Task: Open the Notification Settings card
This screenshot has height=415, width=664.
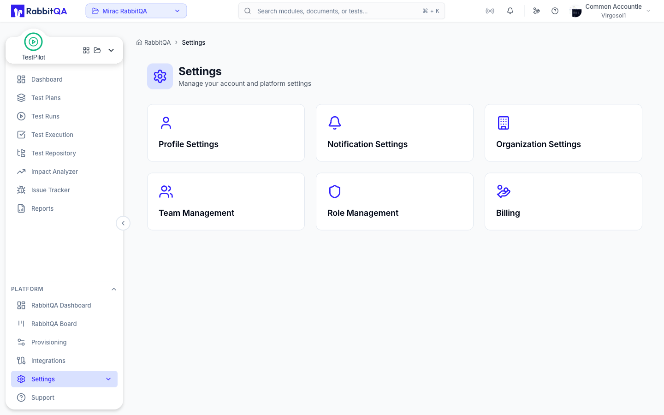Action: 395,133
